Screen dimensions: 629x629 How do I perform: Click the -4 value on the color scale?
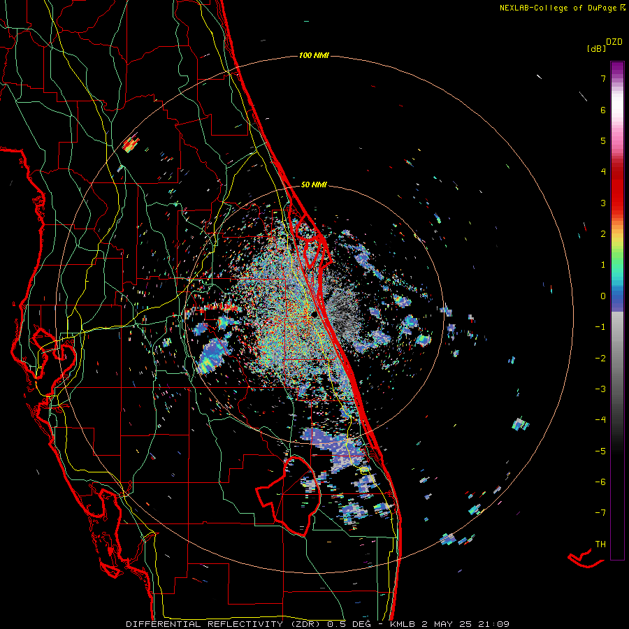point(600,420)
